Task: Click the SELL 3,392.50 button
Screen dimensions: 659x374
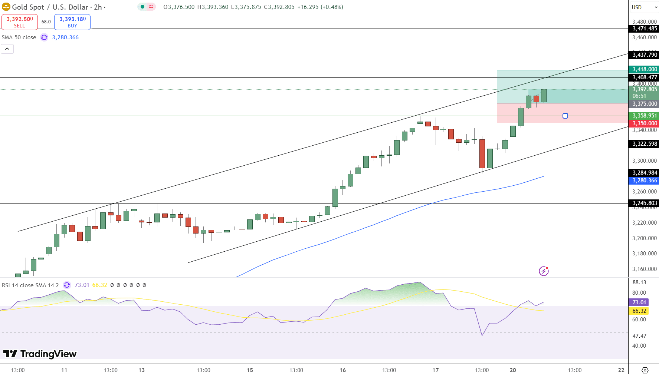Action: 19,22
